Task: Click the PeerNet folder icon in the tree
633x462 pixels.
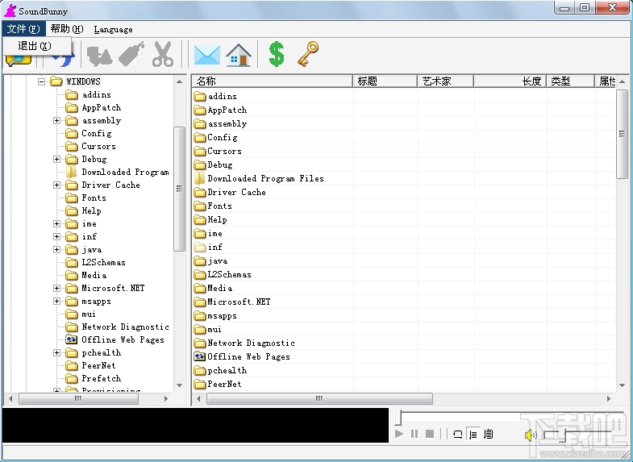Action: click(x=72, y=365)
